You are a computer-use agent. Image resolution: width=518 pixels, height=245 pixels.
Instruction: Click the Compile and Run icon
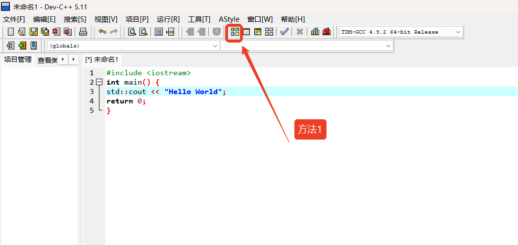pyautogui.click(x=258, y=32)
